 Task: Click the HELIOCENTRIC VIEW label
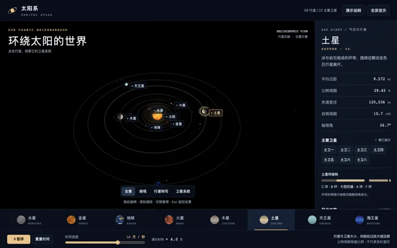tap(292, 31)
